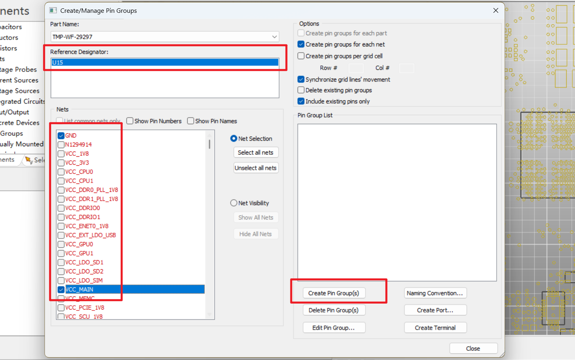Select U15 in Reference Designator list
The height and width of the screenshot is (360, 575).
click(165, 62)
